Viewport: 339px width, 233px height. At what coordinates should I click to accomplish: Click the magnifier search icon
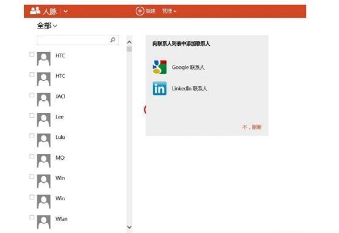(113, 40)
